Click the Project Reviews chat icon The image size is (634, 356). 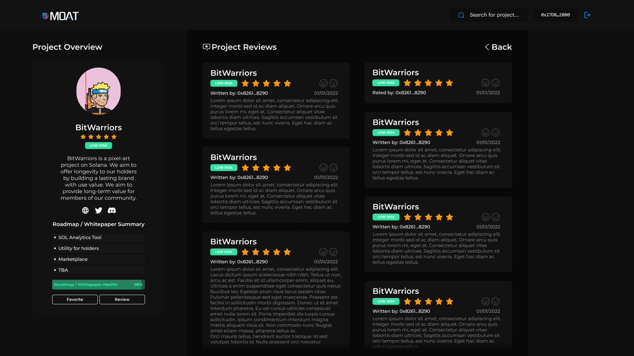207,47
